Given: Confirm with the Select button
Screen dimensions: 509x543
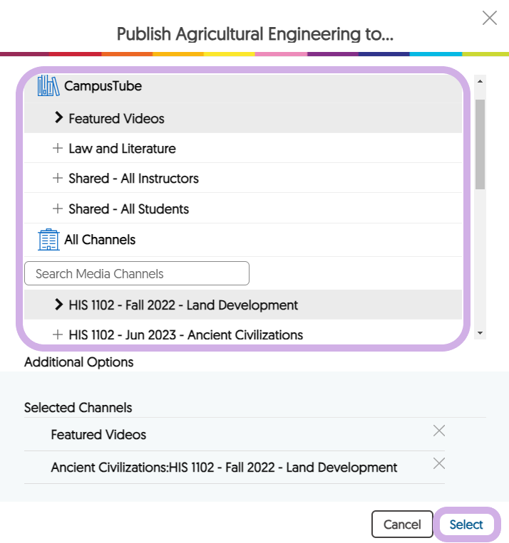Looking at the screenshot, I should 466,524.
